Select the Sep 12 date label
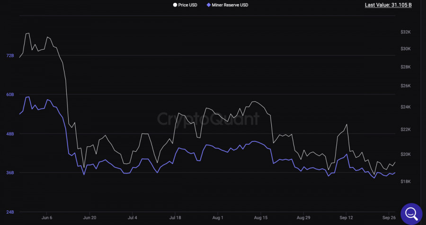The width and height of the screenshot is (426, 225). pyautogui.click(x=346, y=218)
